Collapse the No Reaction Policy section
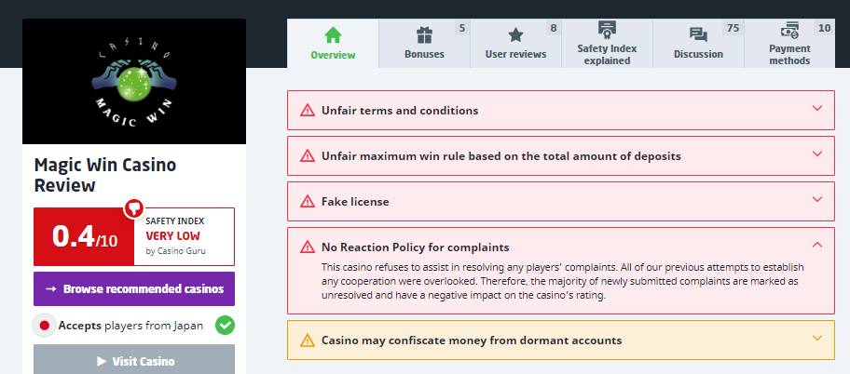This screenshot has width=850, height=374. pos(817,246)
